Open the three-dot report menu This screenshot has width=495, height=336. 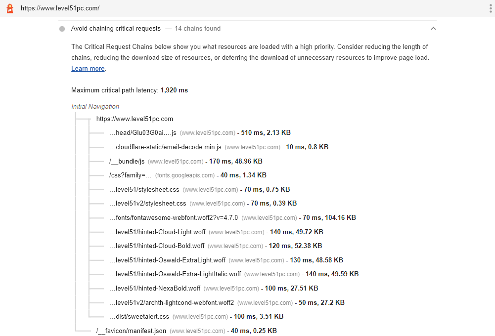(x=489, y=8)
